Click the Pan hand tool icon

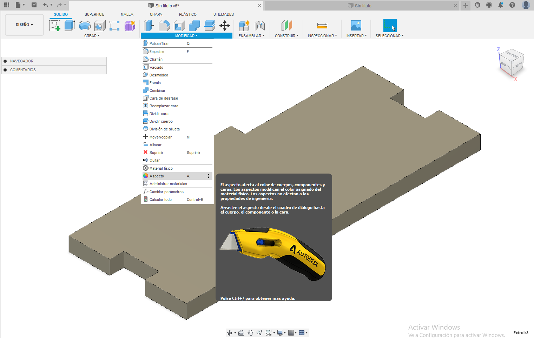click(250, 333)
